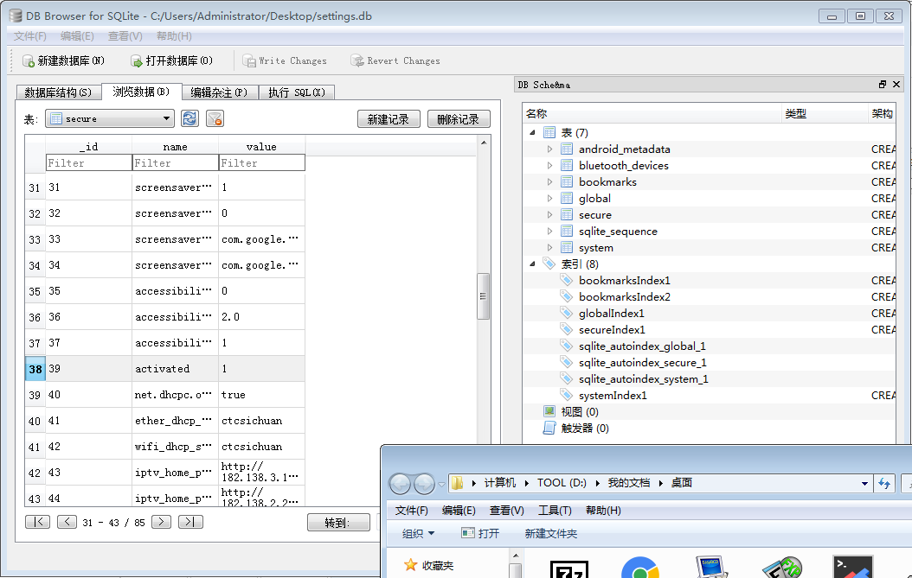The width and height of the screenshot is (912, 578).
Task: Click the Write Changes toolbar button
Action: click(285, 61)
